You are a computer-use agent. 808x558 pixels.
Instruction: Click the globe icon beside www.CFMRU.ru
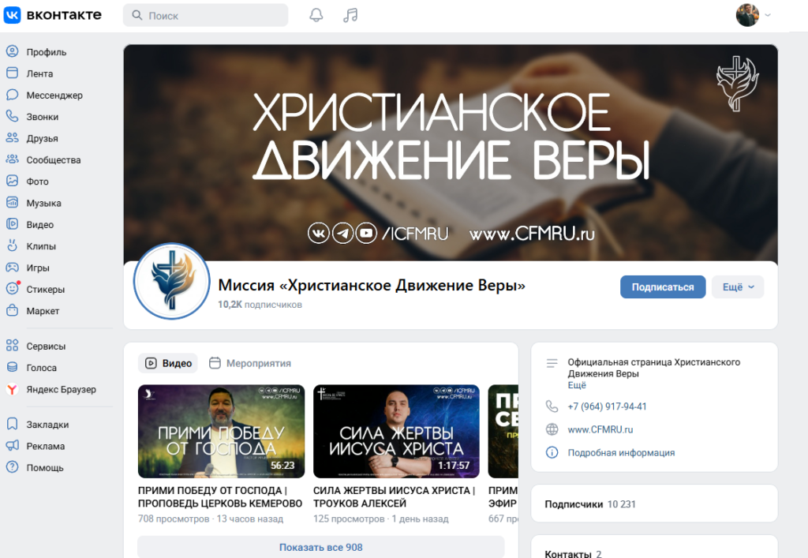tap(552, 429)
